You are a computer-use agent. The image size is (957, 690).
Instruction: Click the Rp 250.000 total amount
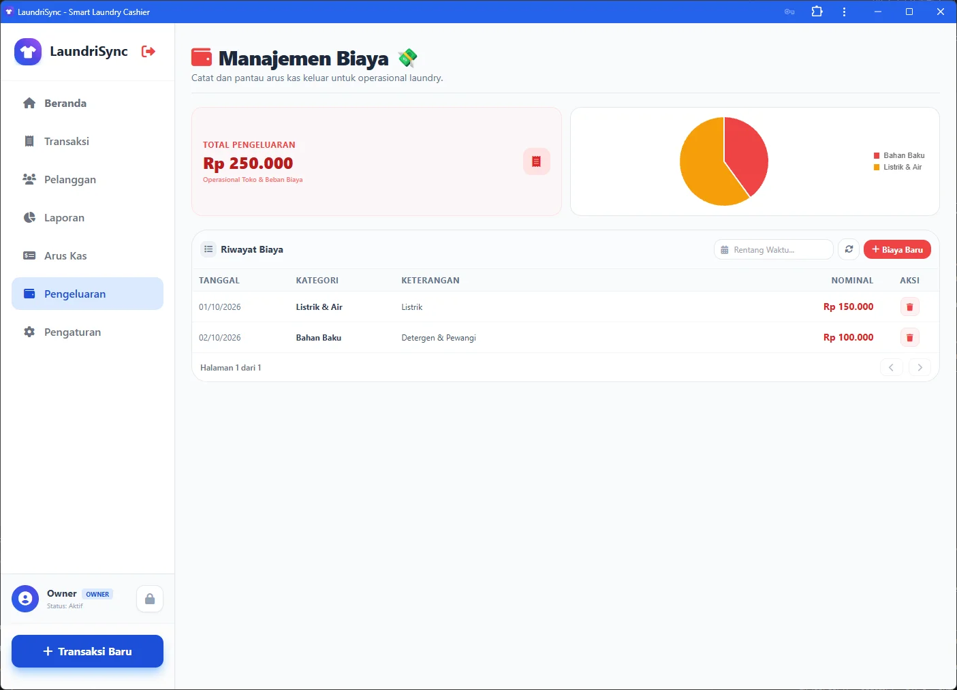click(248, 163)
